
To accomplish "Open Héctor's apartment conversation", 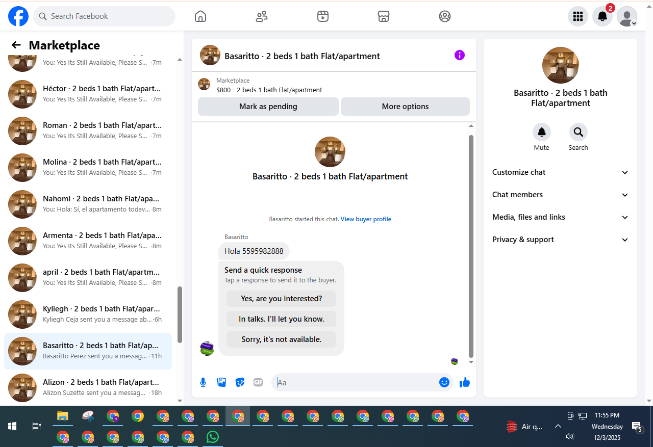I will (88, 94).
